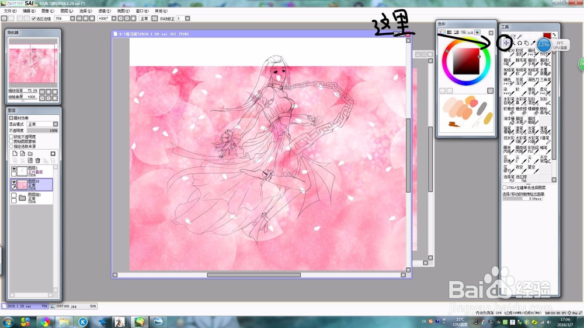Delete the selected layer with trash icon

(37, 160)
